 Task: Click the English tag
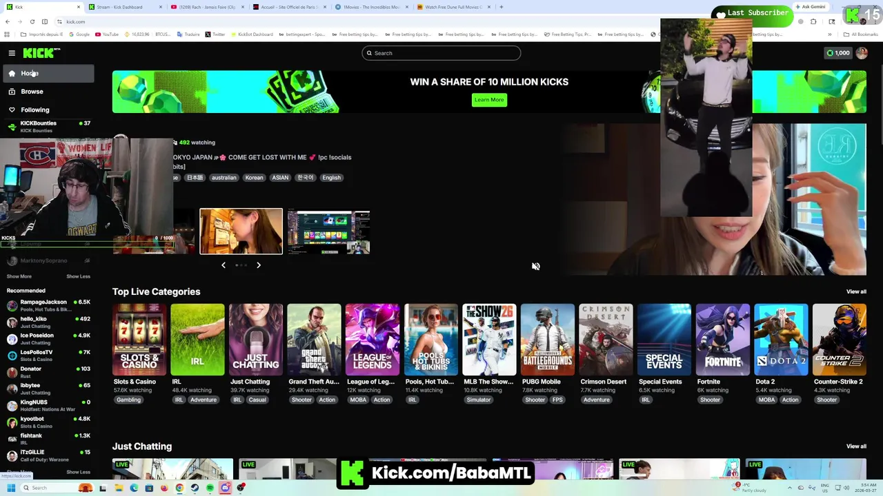pyautogui.click(x=331, y=178)
